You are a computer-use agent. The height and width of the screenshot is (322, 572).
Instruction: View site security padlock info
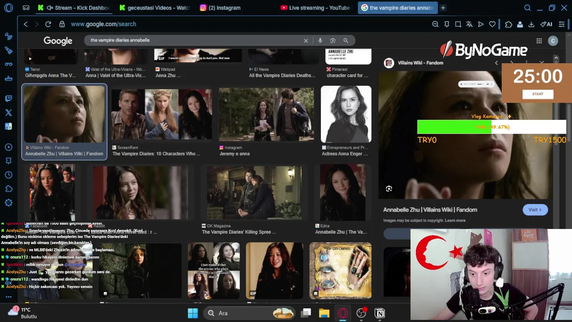tap(62, 24)
